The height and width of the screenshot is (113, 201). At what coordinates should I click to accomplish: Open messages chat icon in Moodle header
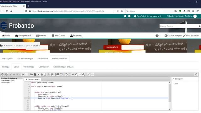click(129, 16)
